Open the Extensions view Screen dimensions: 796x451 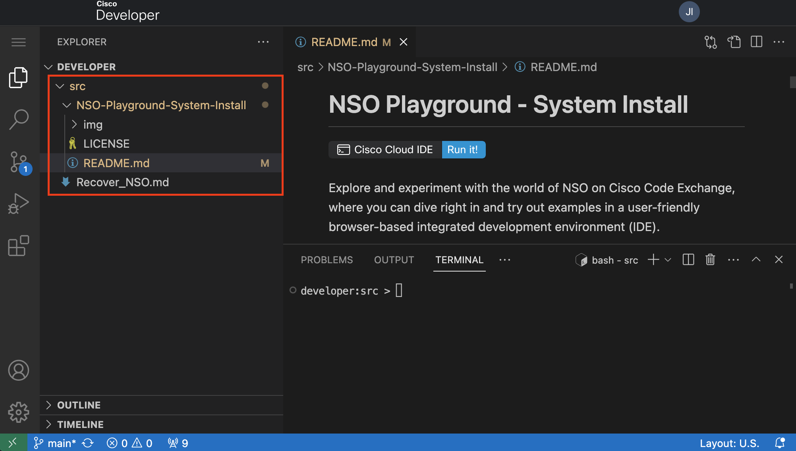tap(18, 246)
